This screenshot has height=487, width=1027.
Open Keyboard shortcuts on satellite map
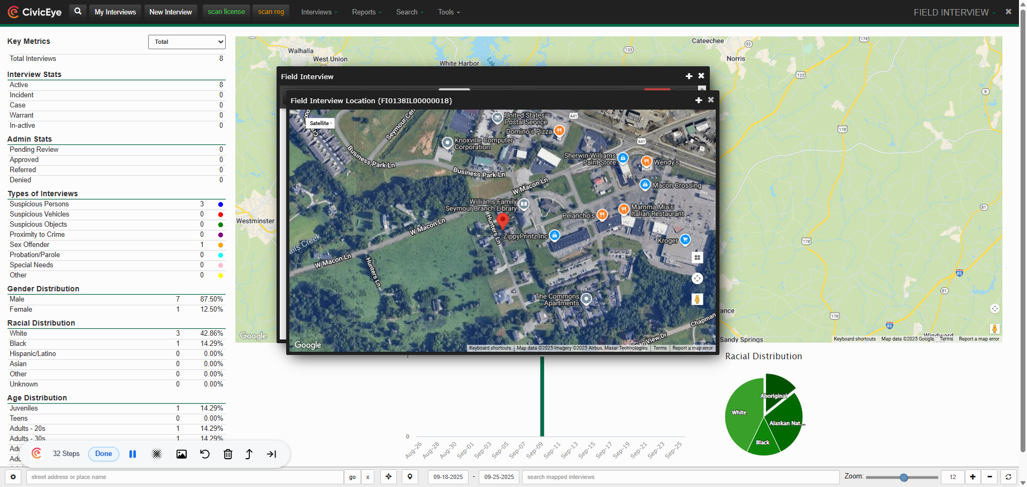(x=490, y=348)
